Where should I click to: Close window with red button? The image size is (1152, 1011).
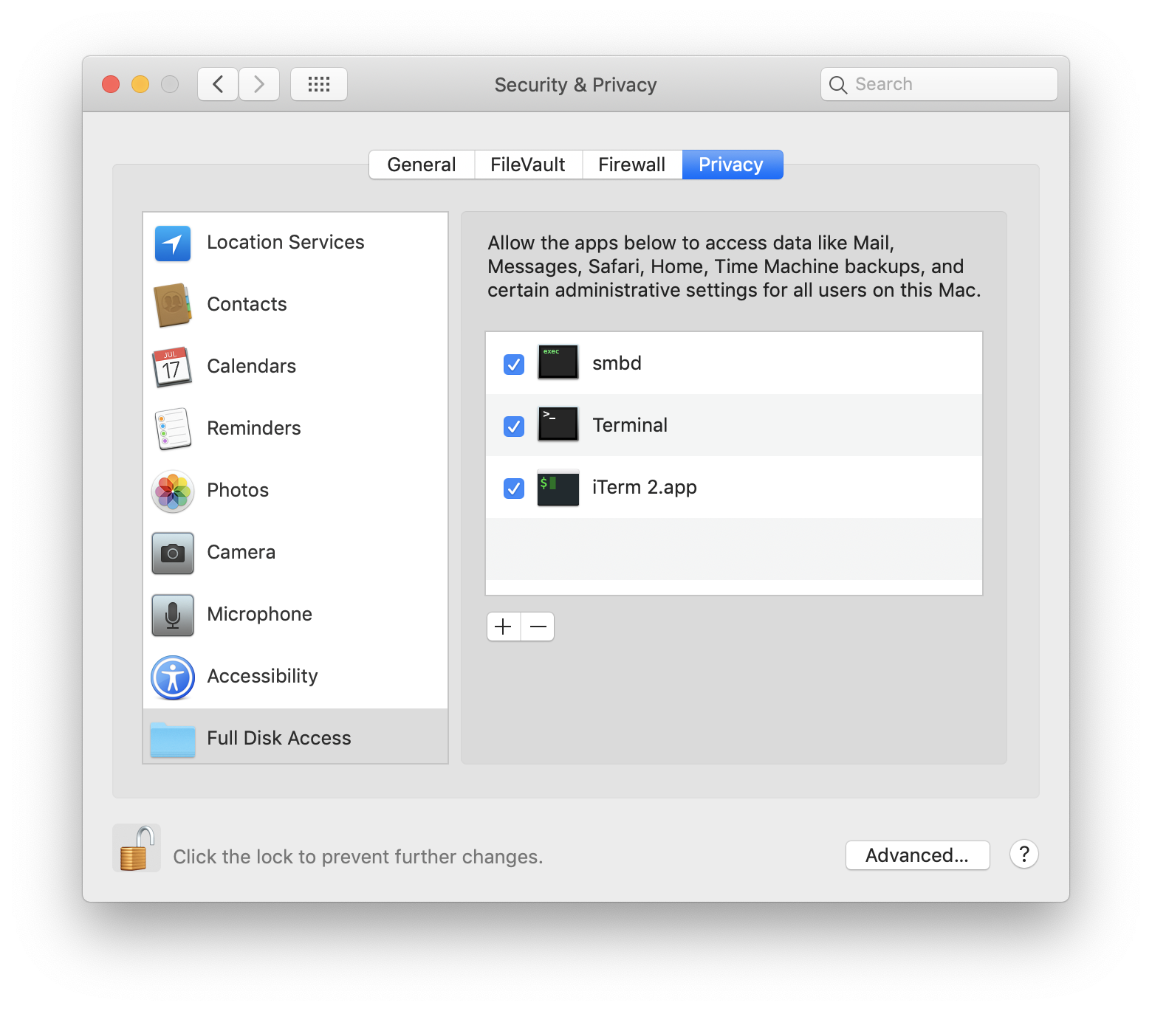[x=111, y=84]
